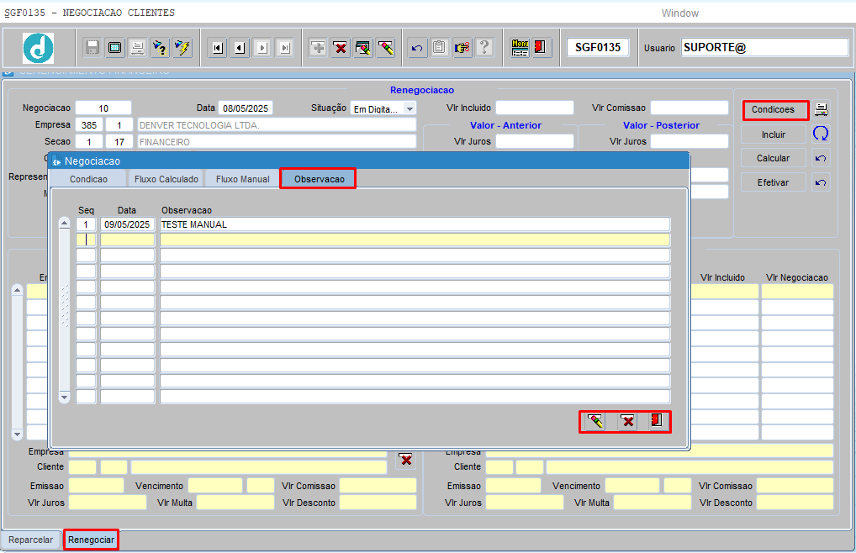Screen dimensions: 856x553
Task: Click the insert record plus icon
Action: 318,48
